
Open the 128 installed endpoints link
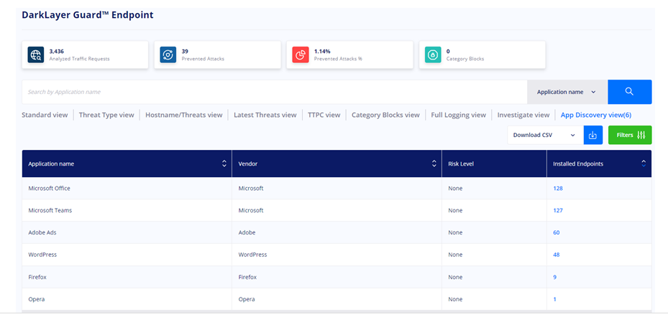coord(558,188)
